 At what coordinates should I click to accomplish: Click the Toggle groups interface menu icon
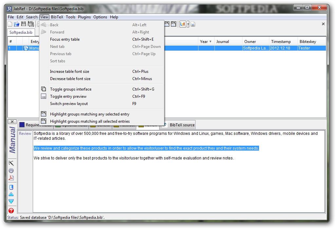pyautogui.click(x=44, y=89)
